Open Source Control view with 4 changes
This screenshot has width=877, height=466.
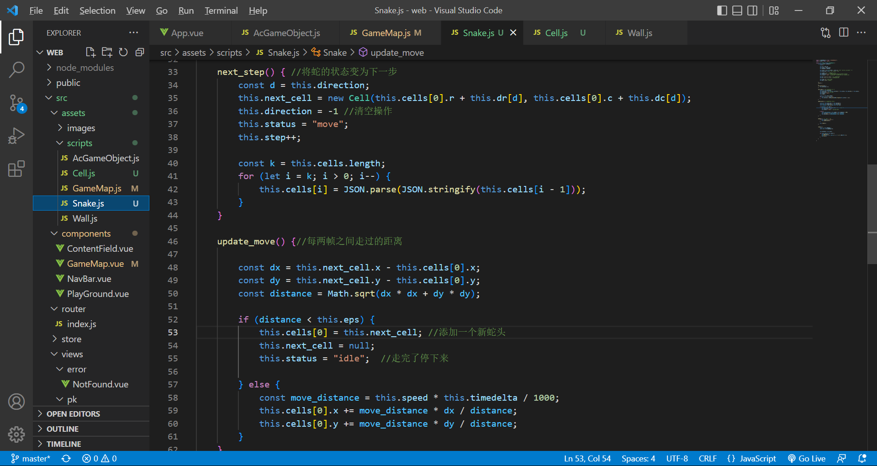tap(16, 103)
